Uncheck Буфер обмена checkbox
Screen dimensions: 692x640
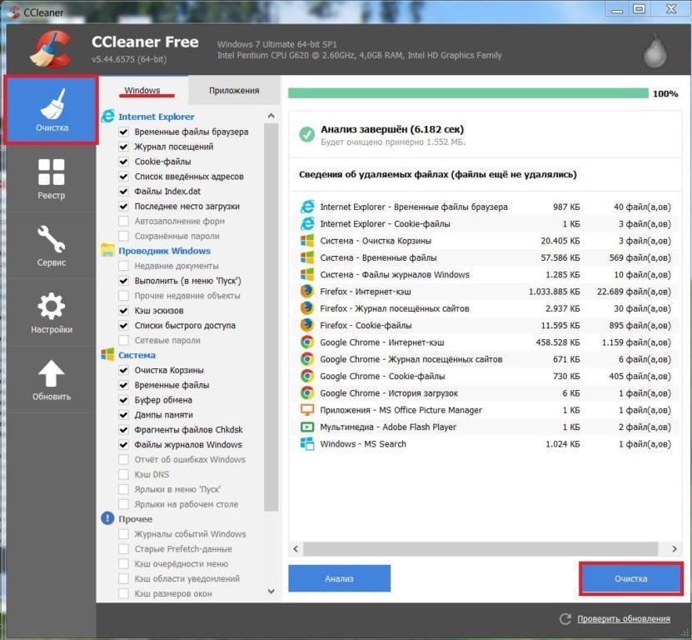pyautogui.click(x=123, y=400)
